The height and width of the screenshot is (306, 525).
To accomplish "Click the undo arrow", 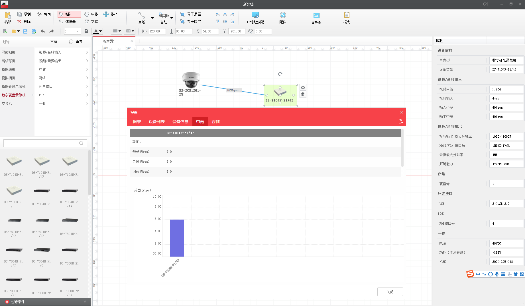I will coord(43,31).
